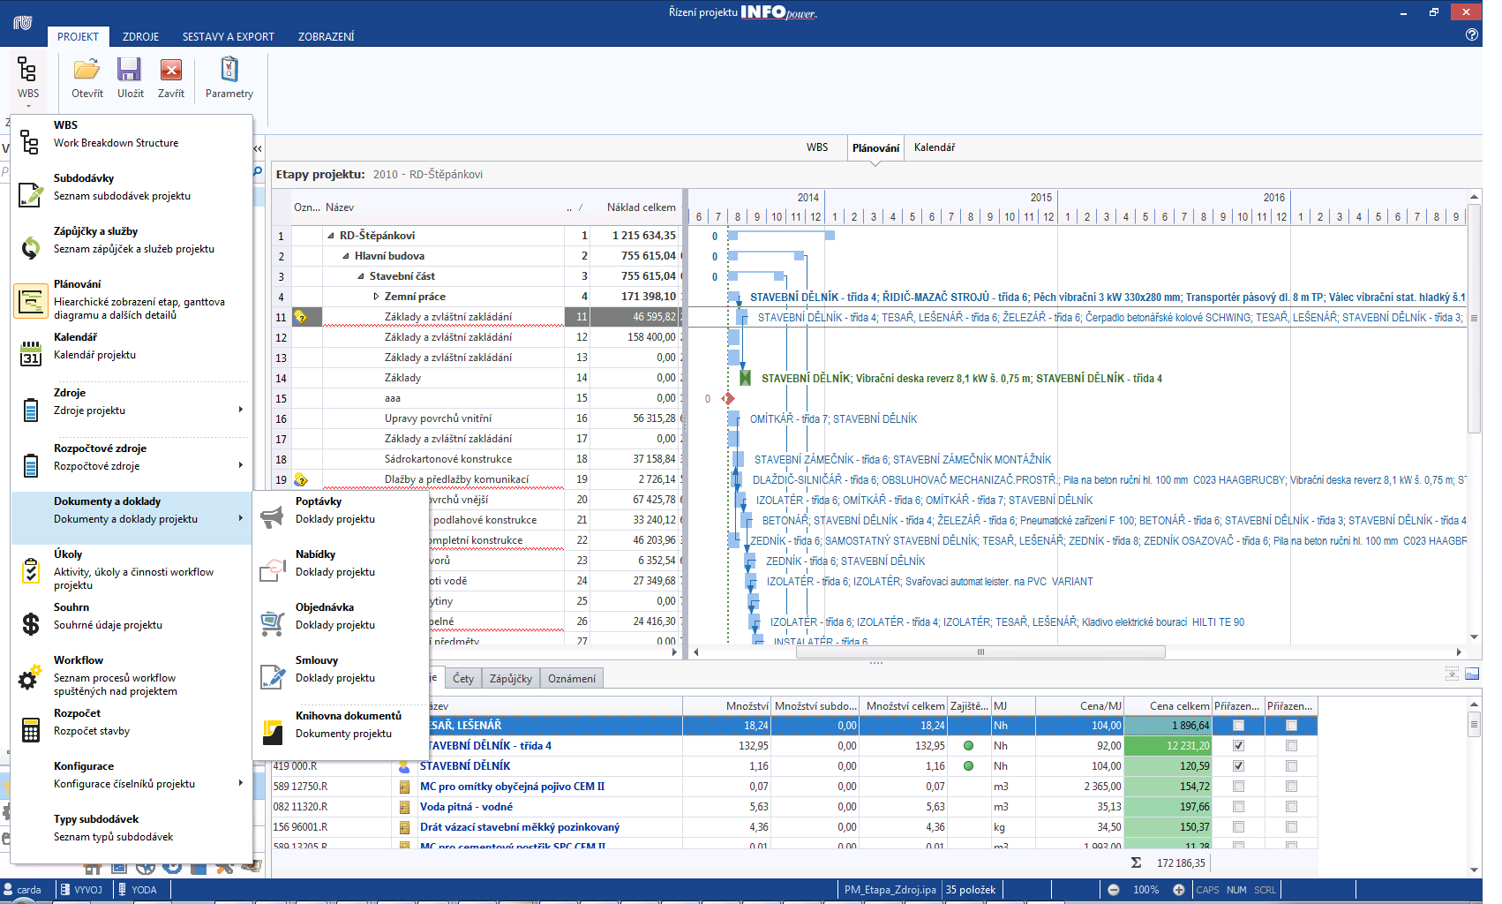Toggle Přiřazen checkbox for MC pro omítky row
Image resolution: width=1502 pixels, height=904 pixels.
click(x=1238, y=787)
